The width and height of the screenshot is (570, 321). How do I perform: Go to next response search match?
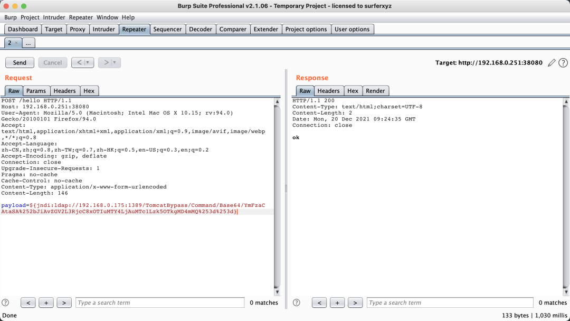point(355,303)
